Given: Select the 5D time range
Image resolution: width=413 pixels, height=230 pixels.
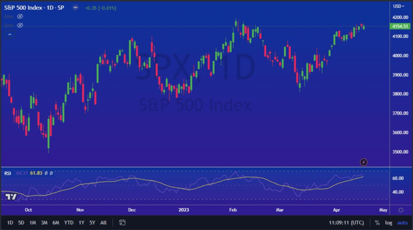Looking at the screenshot, I should pos(21,223).
